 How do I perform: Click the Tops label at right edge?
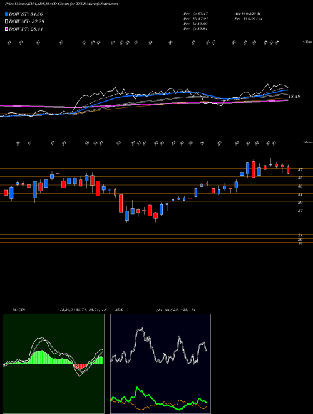[307, 42]
